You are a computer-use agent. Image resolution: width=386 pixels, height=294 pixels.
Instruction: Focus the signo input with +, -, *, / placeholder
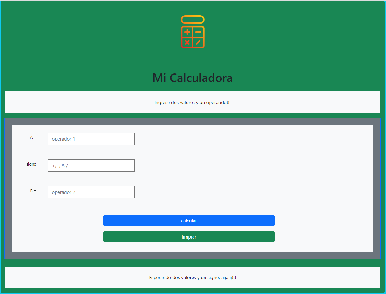(x=91, y=165)
